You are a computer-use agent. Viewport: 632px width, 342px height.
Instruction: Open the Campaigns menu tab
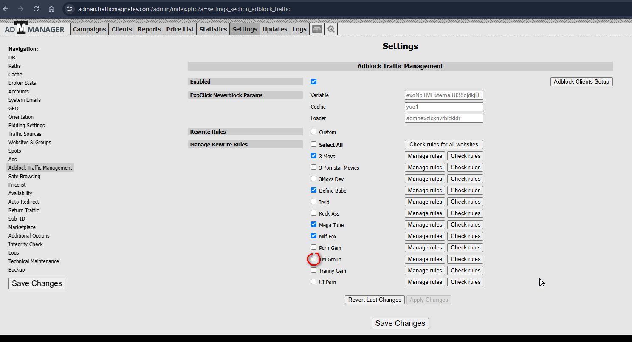89,29
